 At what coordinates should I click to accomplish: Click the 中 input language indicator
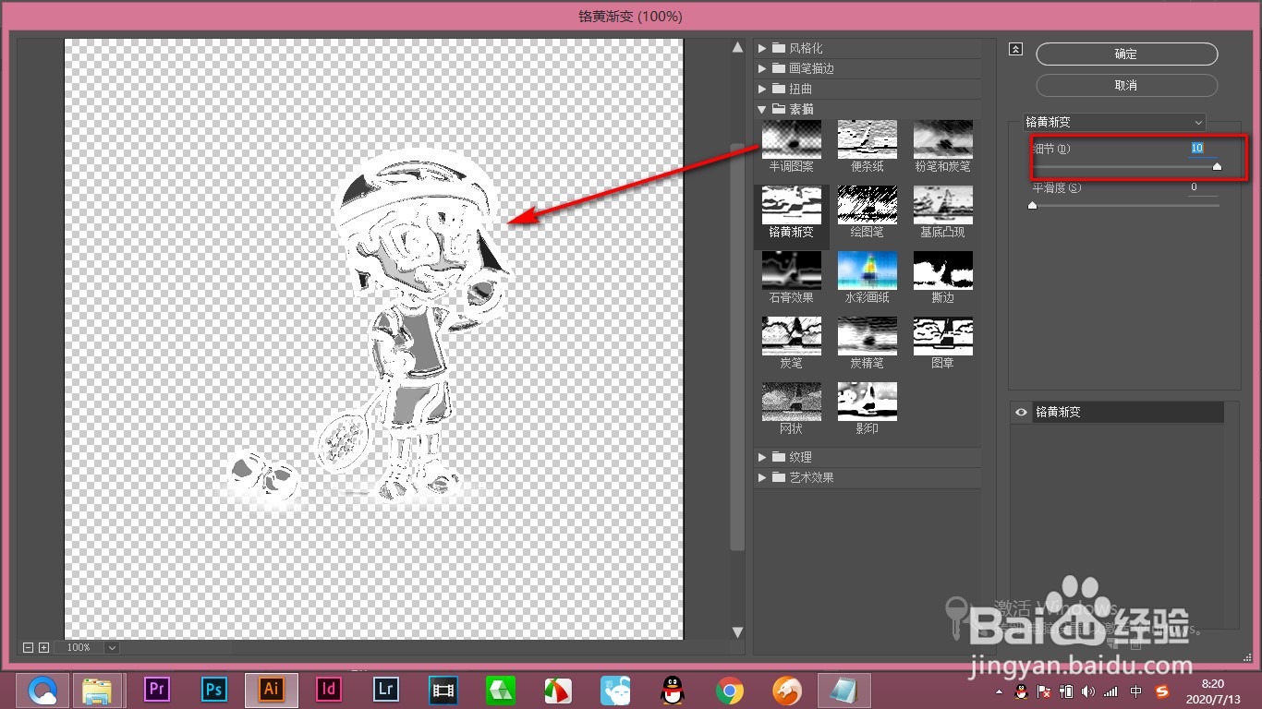coord(1137,691)
